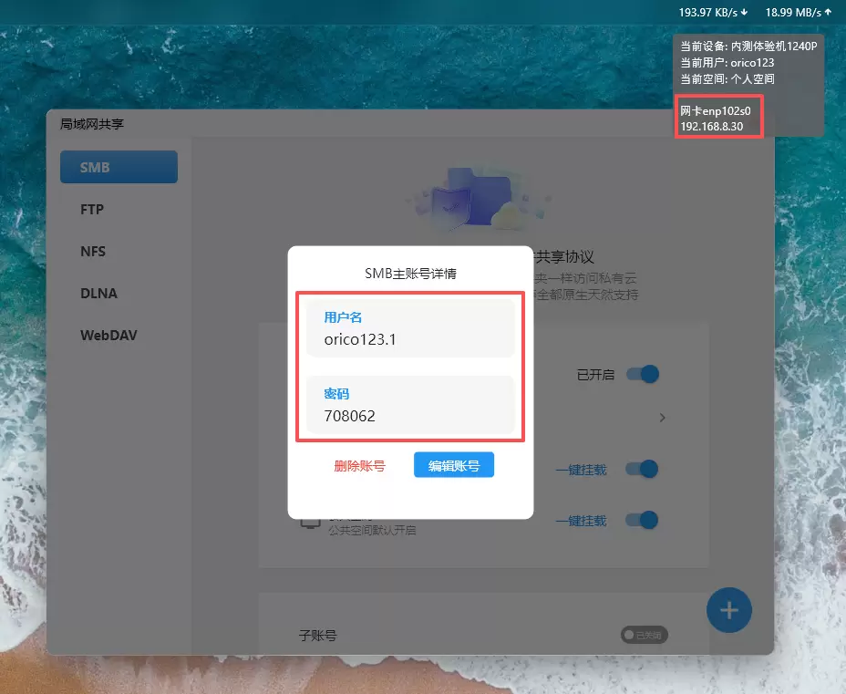Toggle the 一键挂载 switch in the 公共空间 row
The height and width of the screenshot is (694, 846).
[642, 521]
